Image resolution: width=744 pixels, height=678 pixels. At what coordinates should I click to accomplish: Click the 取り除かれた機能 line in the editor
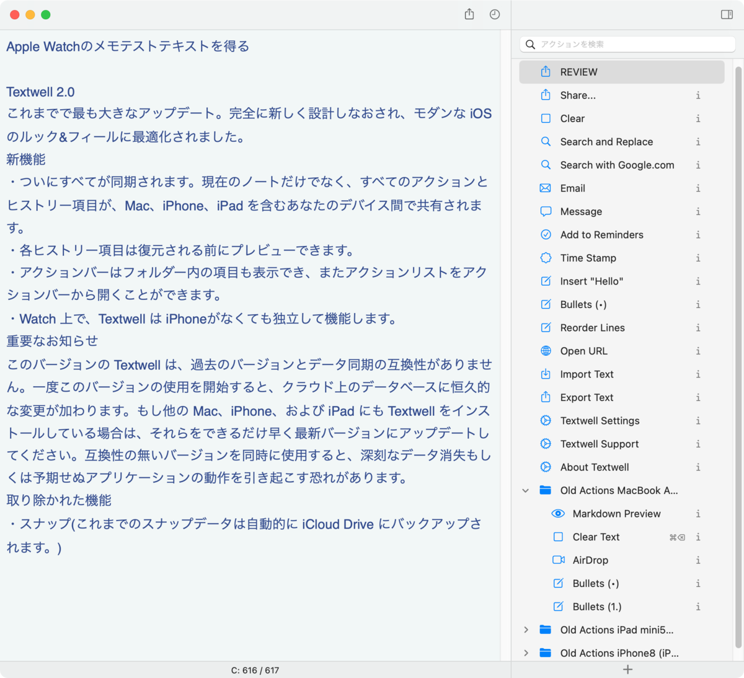[x=59, y=500]
